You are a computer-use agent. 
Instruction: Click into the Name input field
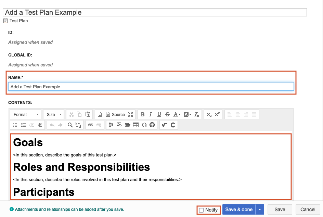pyautogui.click(x=151, y=87)
